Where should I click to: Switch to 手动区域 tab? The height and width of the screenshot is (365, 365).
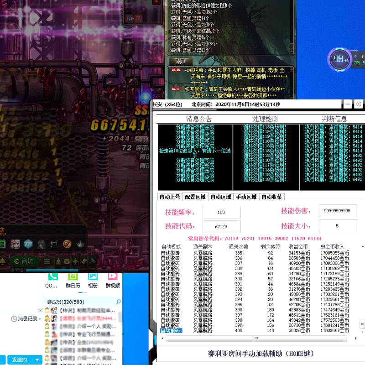(x=246, y=197)
